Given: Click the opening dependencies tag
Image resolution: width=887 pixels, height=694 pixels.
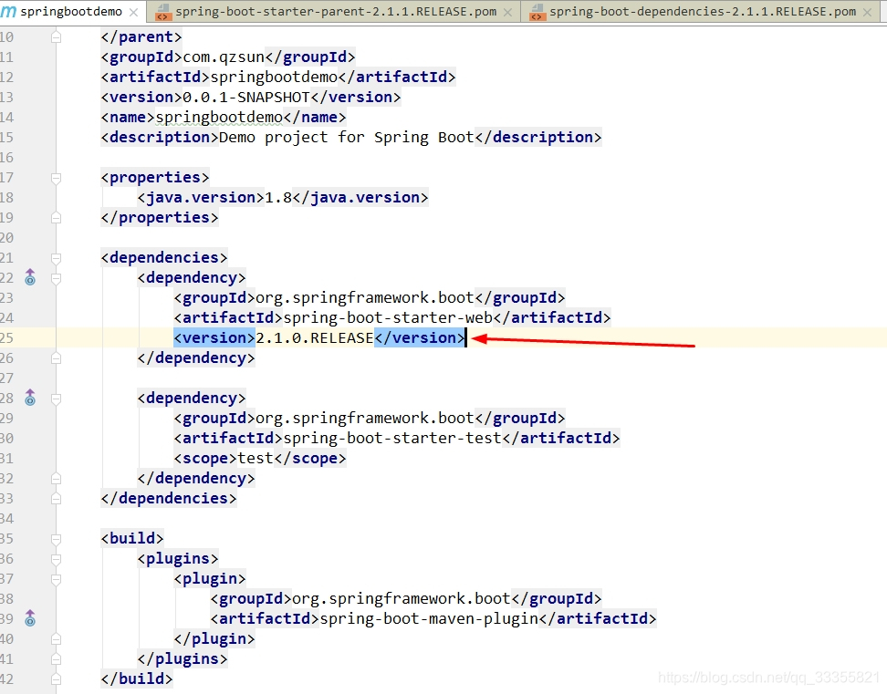Looking at the screenshot, I should point(164,258).
